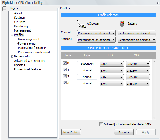Click the Battery icon
Screen dimensions: 160x140
point(122,23)
